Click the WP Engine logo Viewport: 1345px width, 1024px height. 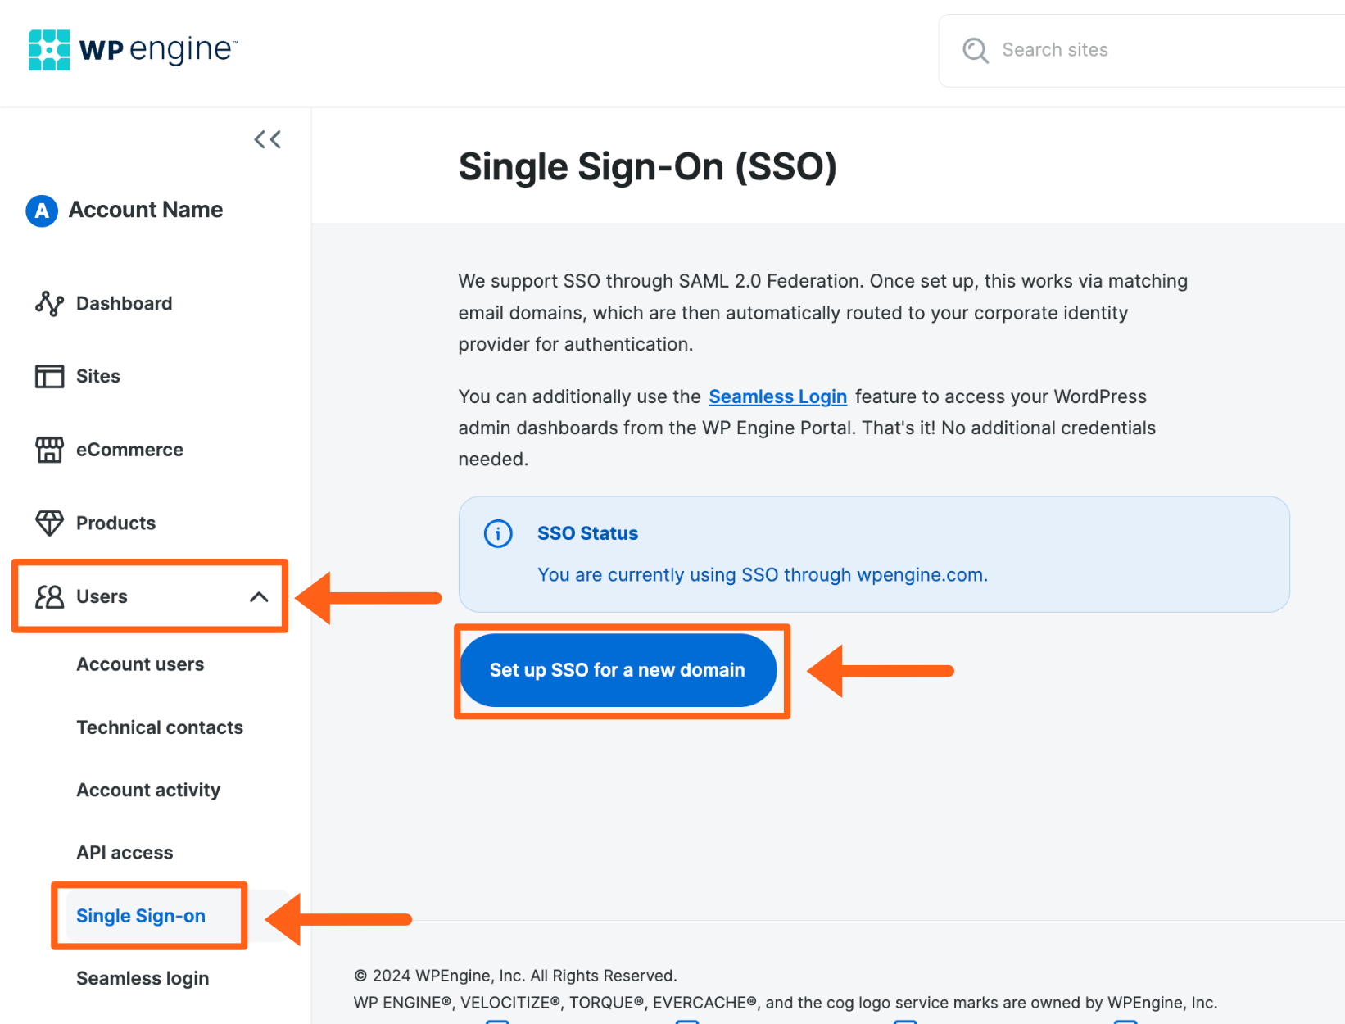(131, 49)
